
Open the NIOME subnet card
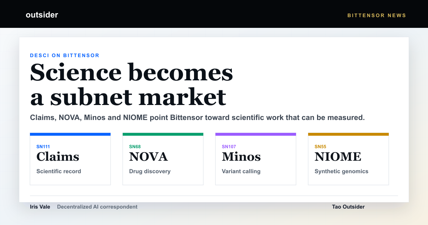pyautogui.click(x=348, y=159)
